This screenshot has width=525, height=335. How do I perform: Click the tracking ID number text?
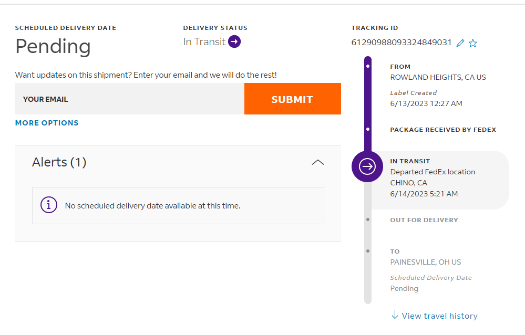402,43
